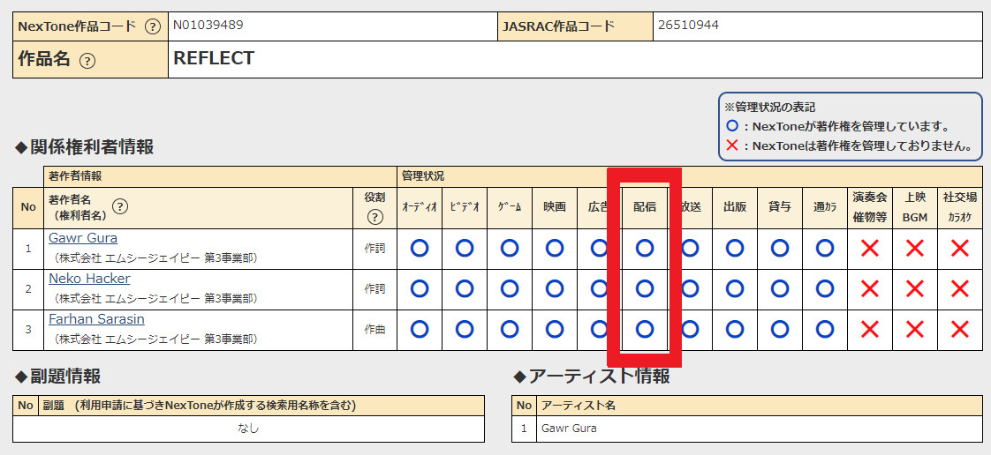
Task: Click the N01039489 work code value
Action: [x=208, y=26]
